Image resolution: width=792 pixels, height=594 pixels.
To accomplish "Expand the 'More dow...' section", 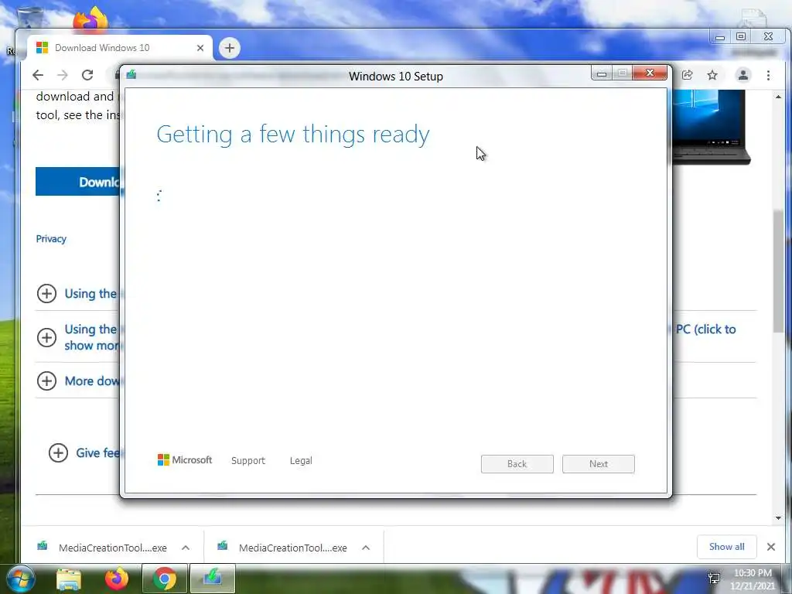I will pos(46,381).
